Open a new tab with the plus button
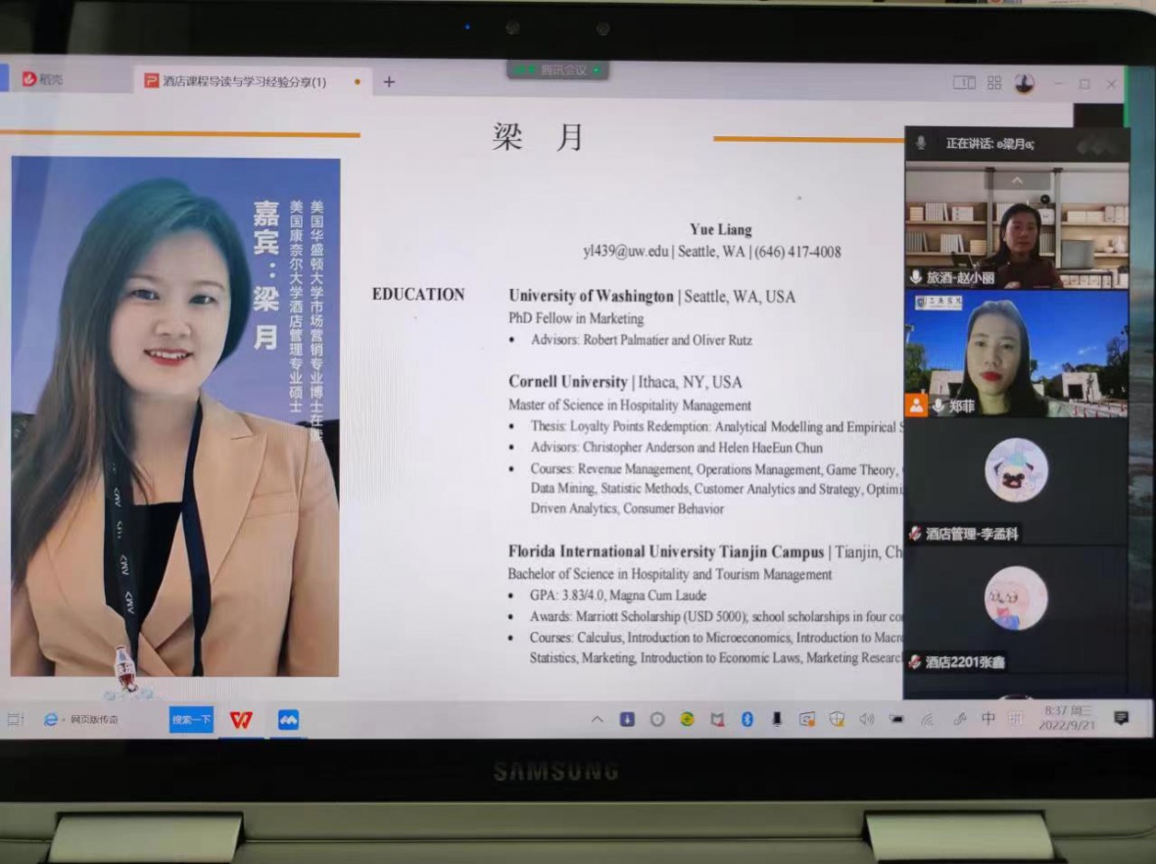Screen dimensions: 1156x864 pos(389,82)
